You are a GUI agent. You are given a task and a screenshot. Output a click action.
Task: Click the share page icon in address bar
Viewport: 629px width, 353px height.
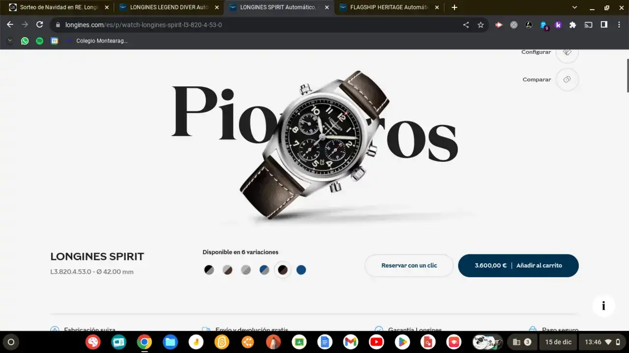[x=466, y=25]
